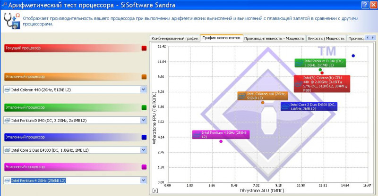Toggle the green reference processor color box
This screenshot has height=196, width=378.
[144, 107]
